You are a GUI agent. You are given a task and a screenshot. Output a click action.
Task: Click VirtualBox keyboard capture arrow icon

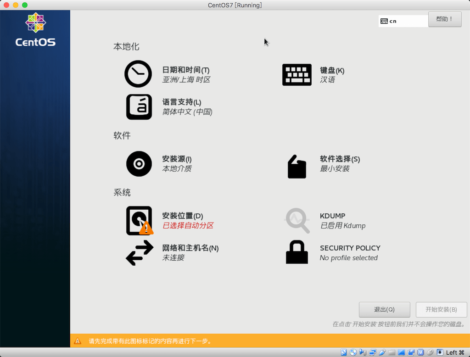pos(440,352)
